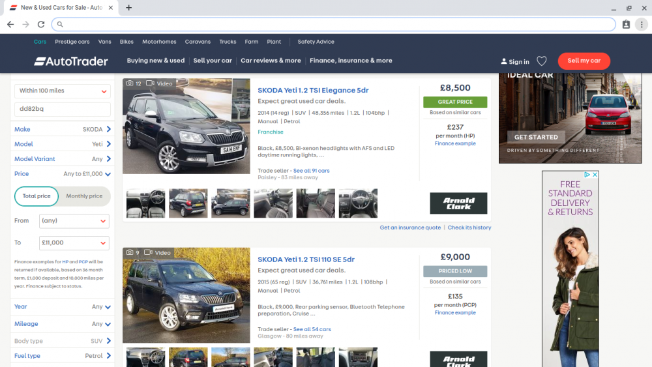The height and width of the screenshot is (367, 652).
Task: Go back with the browser arrow
Action: pyautogui.click(x=10, y=25)
